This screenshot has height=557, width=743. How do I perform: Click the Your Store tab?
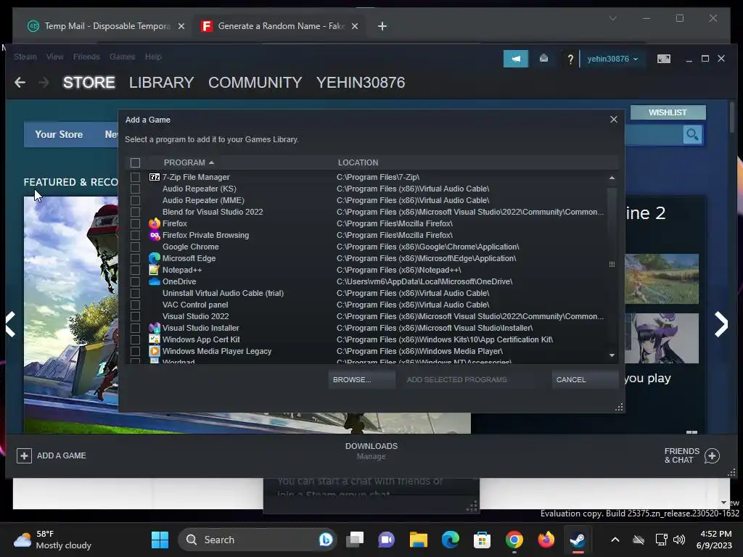point(59,134)
